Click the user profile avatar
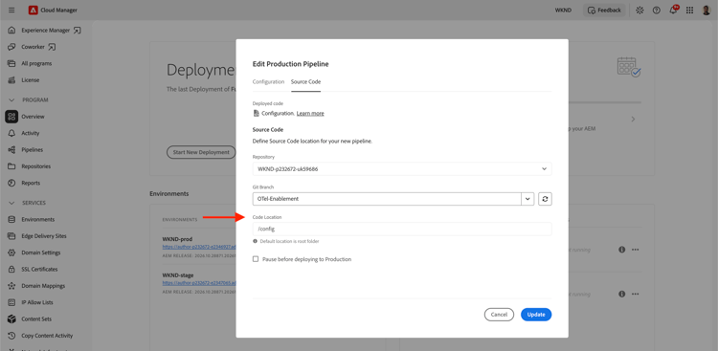The image size is (718, 351). coord(707,11)
